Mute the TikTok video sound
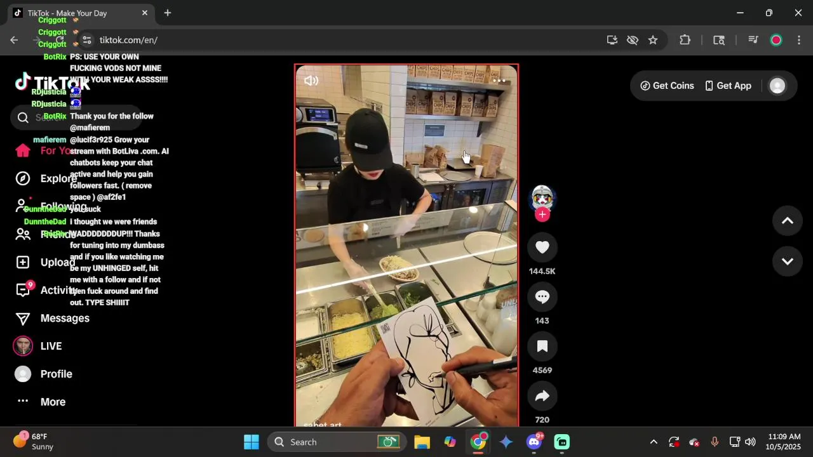Viewport: 813px width, 457px height. point(311,81)
